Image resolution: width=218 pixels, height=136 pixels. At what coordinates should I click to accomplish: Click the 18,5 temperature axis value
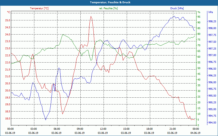[8, 112]
